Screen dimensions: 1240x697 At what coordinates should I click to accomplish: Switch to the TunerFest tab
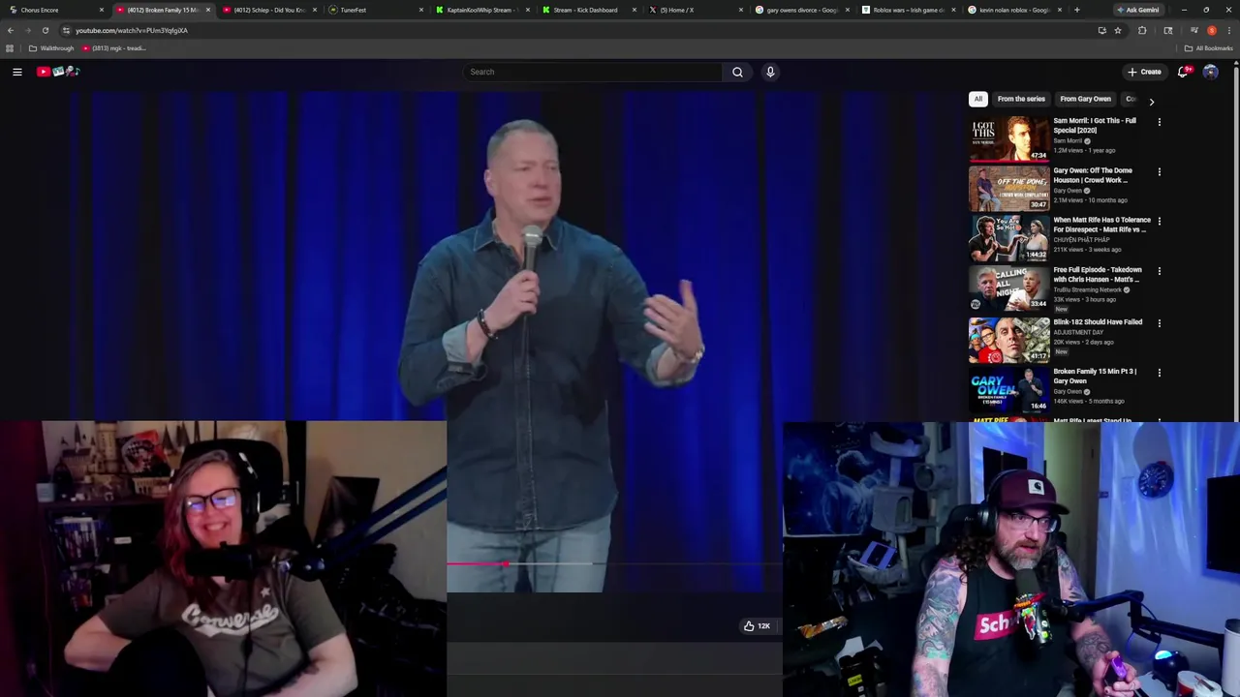375,10
